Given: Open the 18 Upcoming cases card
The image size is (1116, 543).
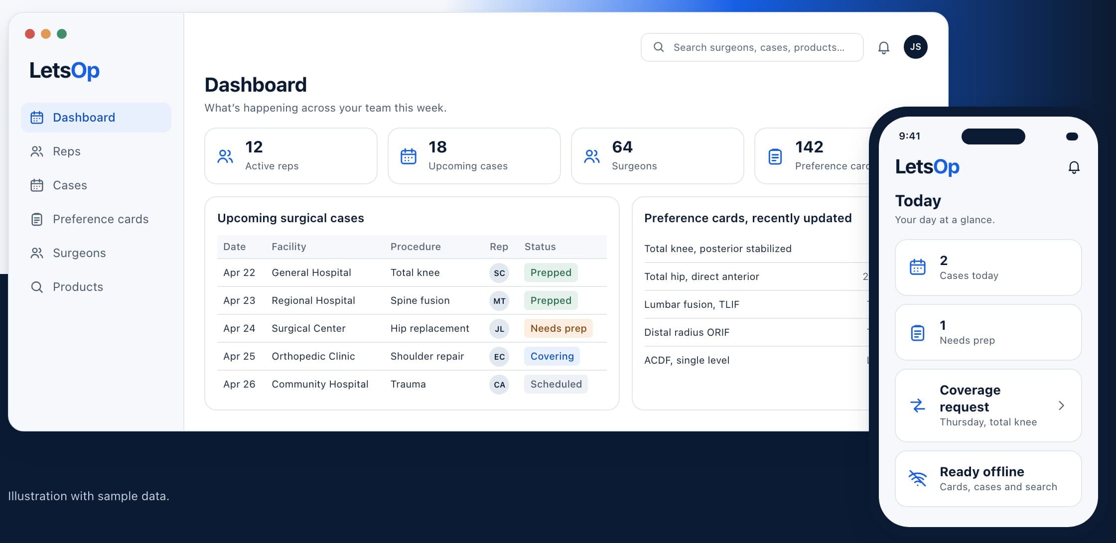Looking at the screenshot, I should 474,156.
